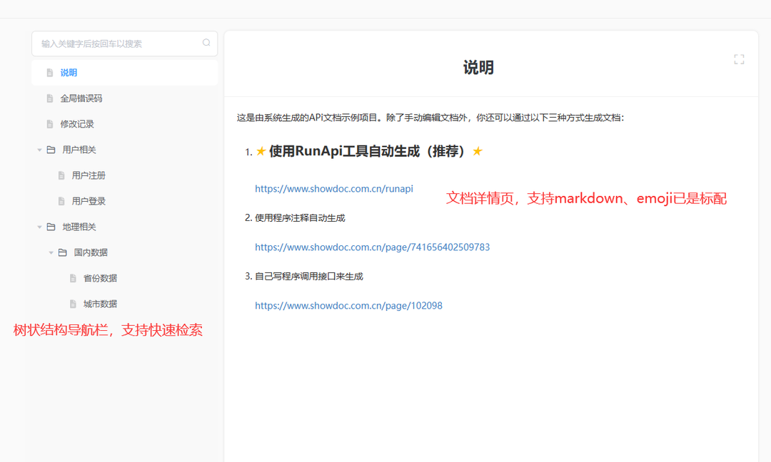Collapse the 地理相关 folder
The width and height of the screenshot is (771, 462).
coord(39,226)
